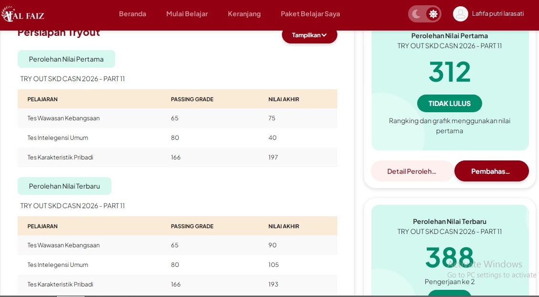Select Tes Intelegensi Umum row scoring 40
539x297 pixels.
(177, 138)
